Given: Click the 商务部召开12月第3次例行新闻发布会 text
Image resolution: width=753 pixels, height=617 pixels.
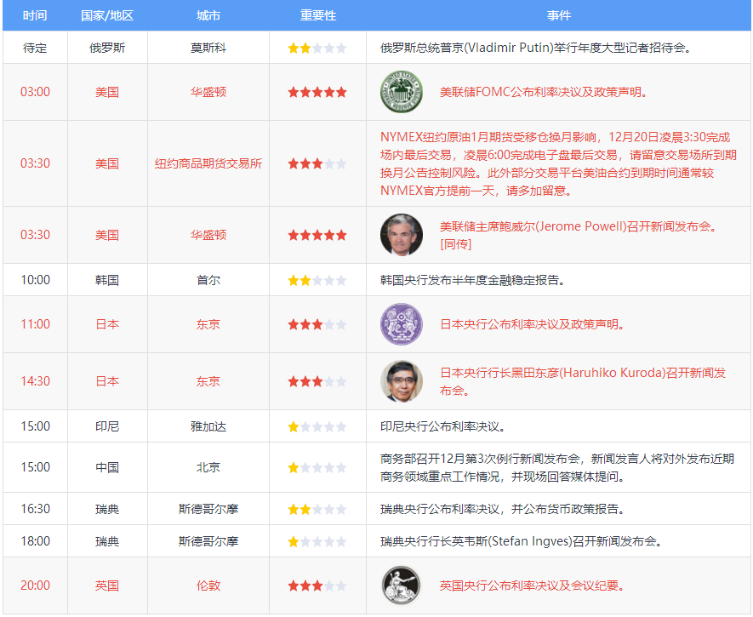Looking at the screenshot, I should coord(557,468).
